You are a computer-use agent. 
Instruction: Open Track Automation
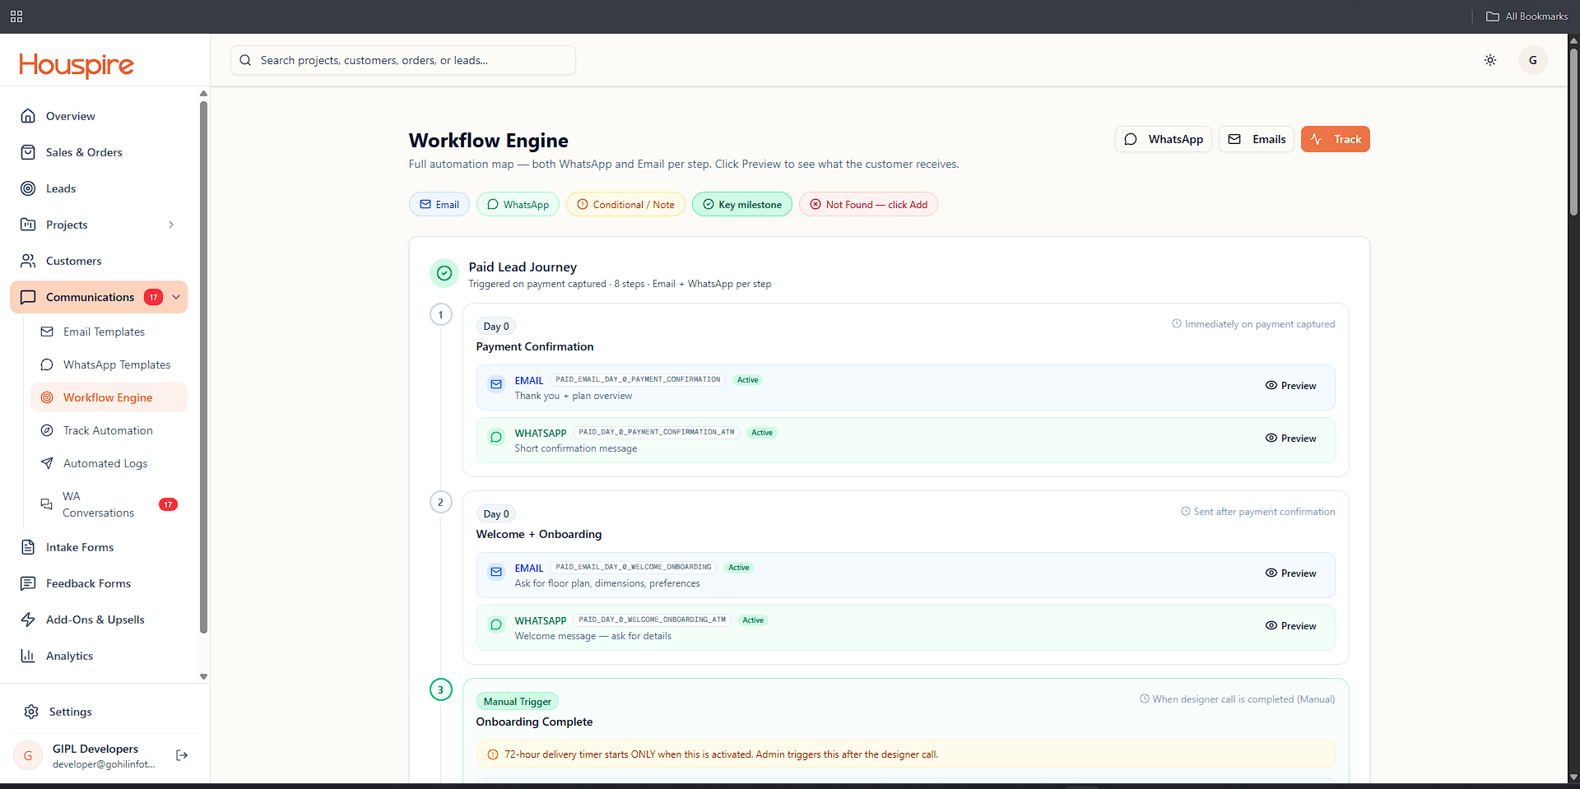click(109, 430)
